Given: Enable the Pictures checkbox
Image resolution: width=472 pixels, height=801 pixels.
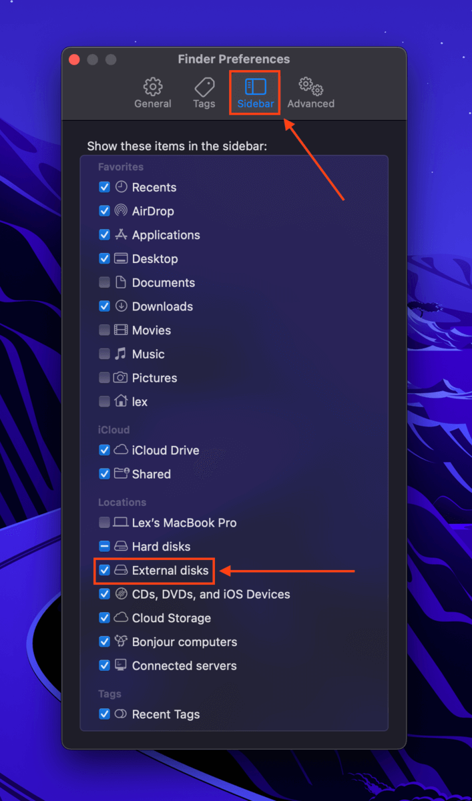Looking at the screenshot, I should click(x=104, y=378).
